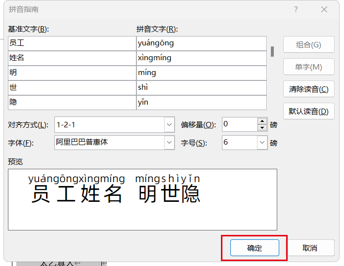
Task: Close the 拼音指南 dialog
Action: (x=324, y=9)
